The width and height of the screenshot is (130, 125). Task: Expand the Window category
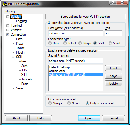tap(8, 30)
